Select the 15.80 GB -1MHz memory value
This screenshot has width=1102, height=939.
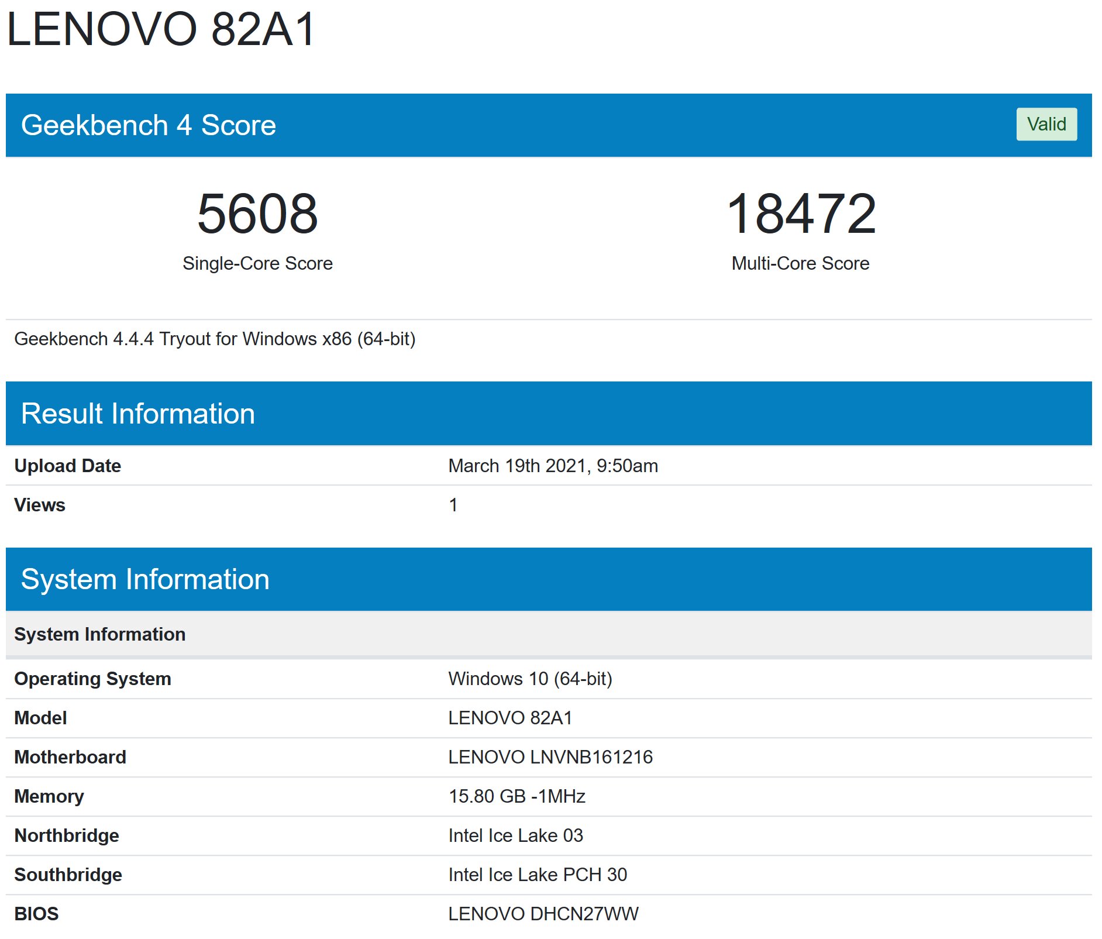(x=516, y=796)
